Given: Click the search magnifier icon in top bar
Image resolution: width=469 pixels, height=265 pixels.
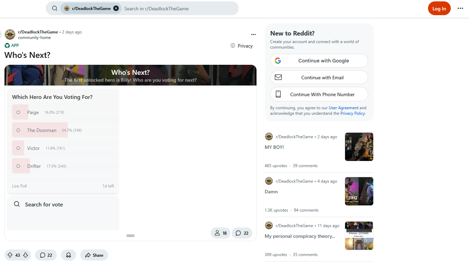Looking at the screenshot, I should click(x=55, y=8).
